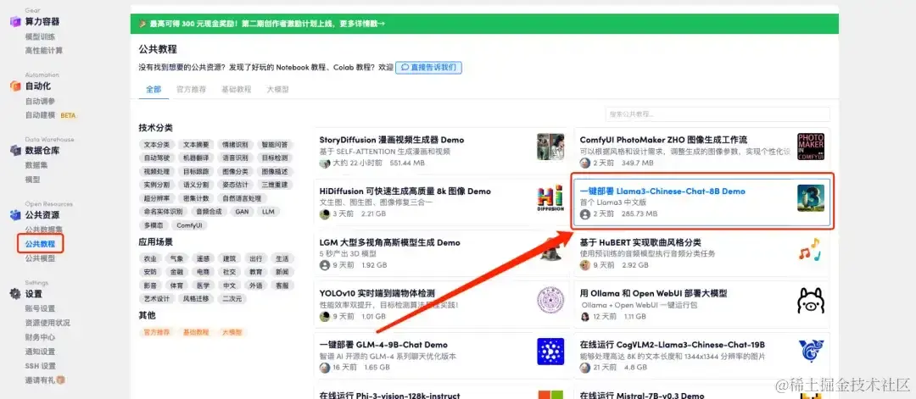Toggle the 文本分类 filter tag
916x399 pixels.
[157, 145]
